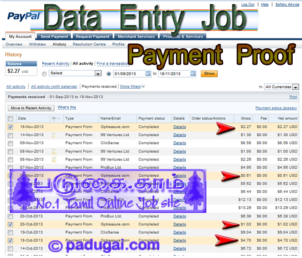Go to Overview subtab
Viewport: 302px width, 258px height.
pos(14,44)
